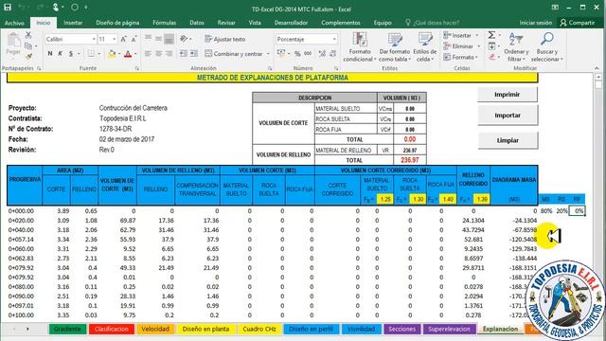Toggle middle vertical alignment

click(x=158, y=39)
